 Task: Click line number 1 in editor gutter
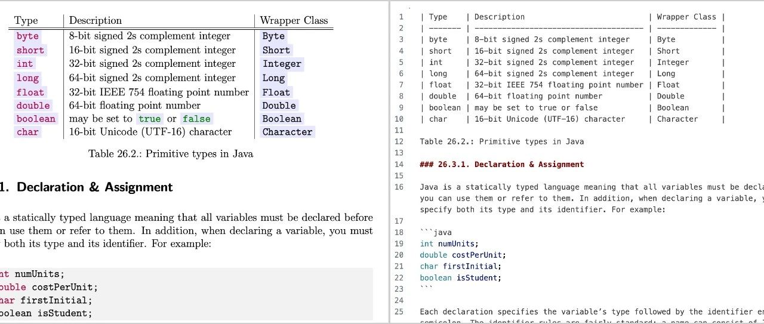click(401, 17)
